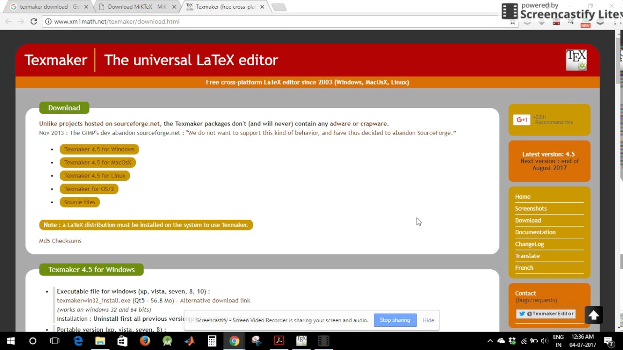
Task: Click the TeX logo in header
Action: coord(576,60)
